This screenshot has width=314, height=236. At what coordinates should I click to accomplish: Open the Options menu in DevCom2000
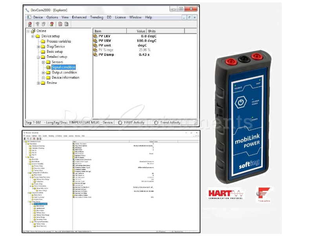[52, 17]
